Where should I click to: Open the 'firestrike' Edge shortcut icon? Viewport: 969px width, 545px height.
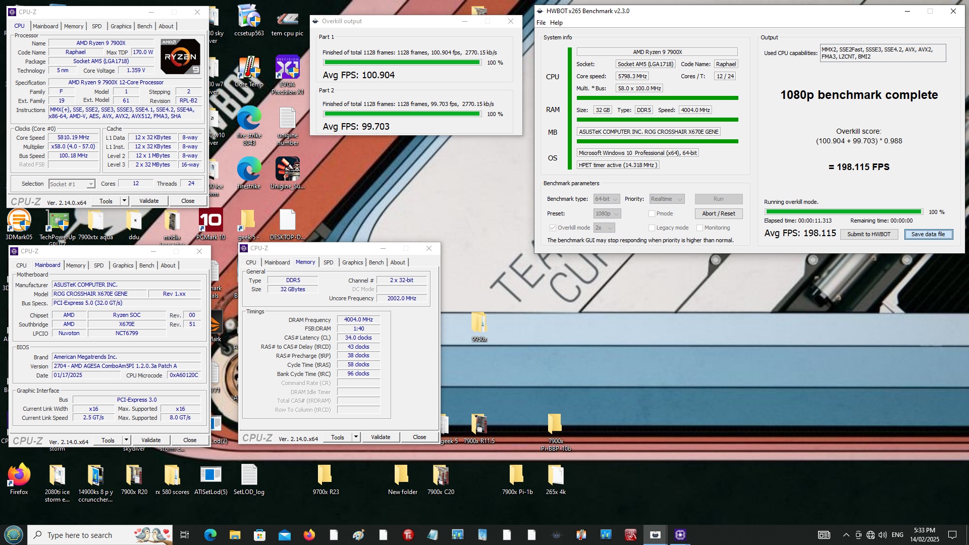249,173
